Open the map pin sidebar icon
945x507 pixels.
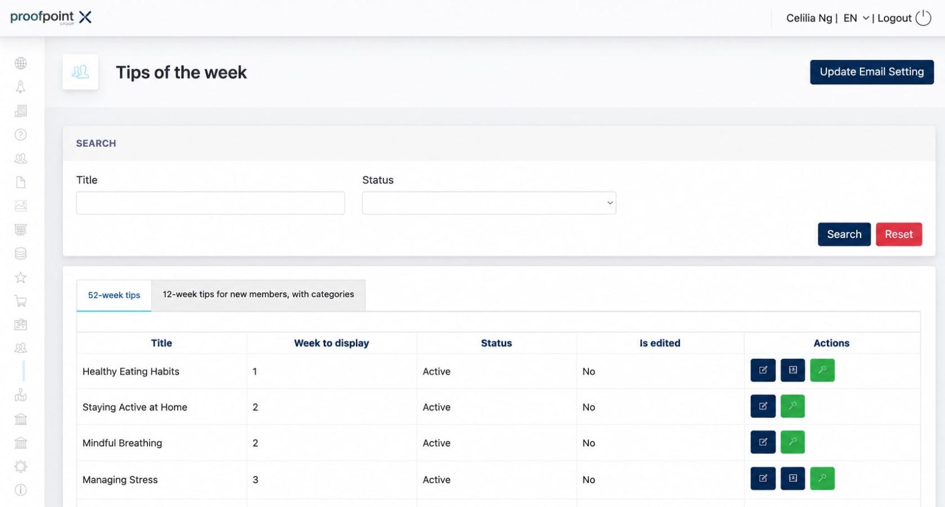pyautogui.click(x=21, y=395)
